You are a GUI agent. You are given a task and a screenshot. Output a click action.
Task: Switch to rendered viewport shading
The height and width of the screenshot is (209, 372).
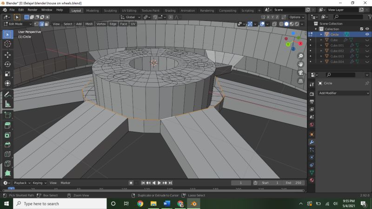[x=297, y=24]
